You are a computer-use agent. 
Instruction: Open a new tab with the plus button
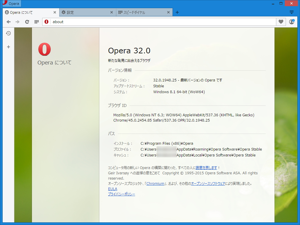(x=177, y=12)
